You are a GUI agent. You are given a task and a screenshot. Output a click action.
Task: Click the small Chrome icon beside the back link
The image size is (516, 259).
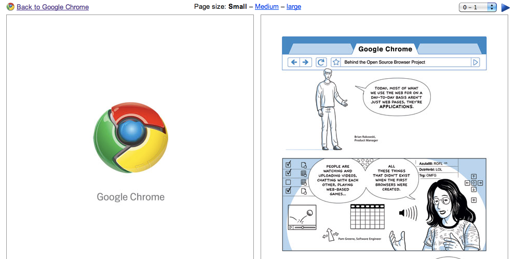[x=10, y=7]
